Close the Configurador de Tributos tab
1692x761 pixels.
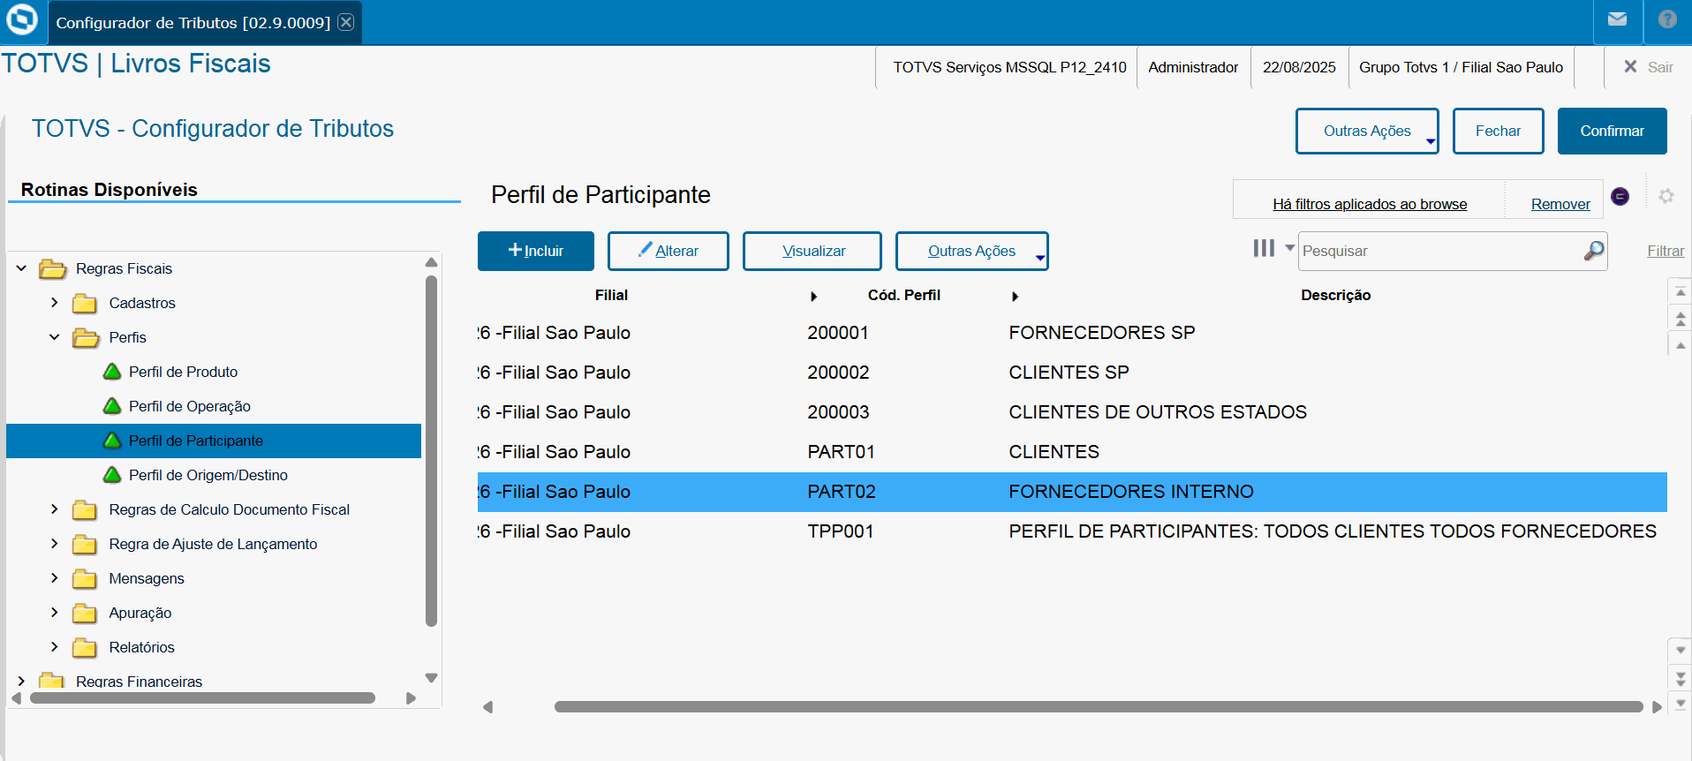[x=346, y=22]
